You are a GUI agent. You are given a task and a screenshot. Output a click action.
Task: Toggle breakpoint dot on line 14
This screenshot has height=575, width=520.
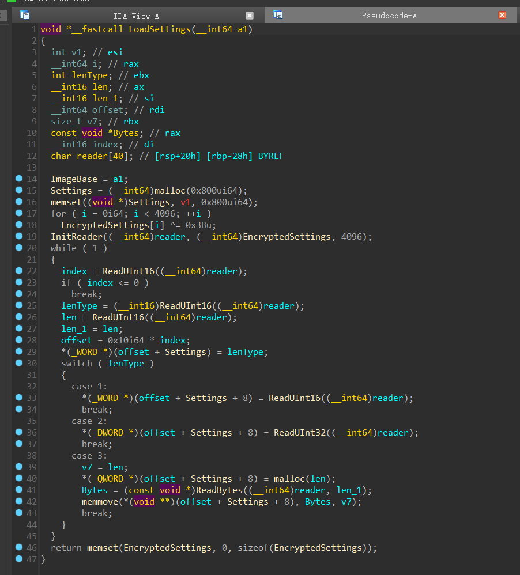click(x=18, y=179)
